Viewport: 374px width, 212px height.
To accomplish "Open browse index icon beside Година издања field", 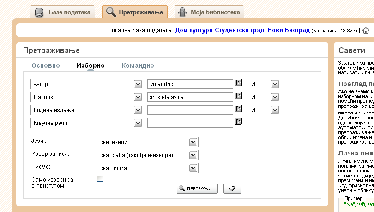I will point(239,109).
